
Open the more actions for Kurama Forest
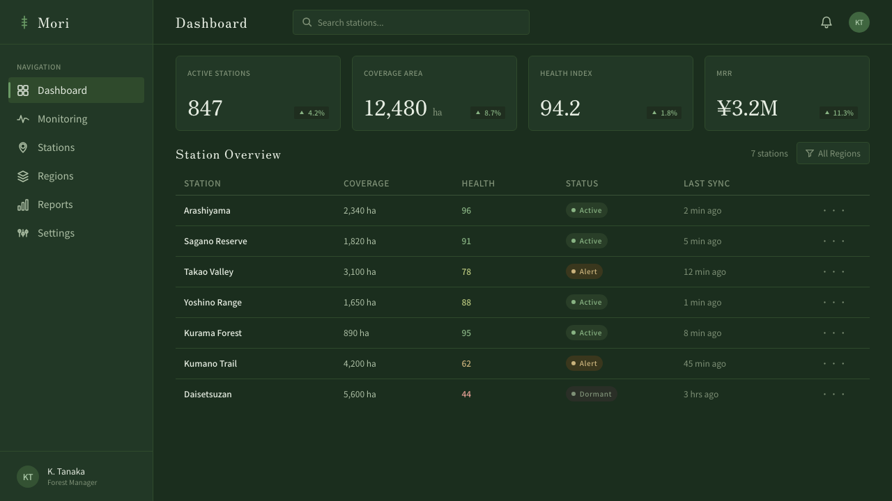point(833,333)
